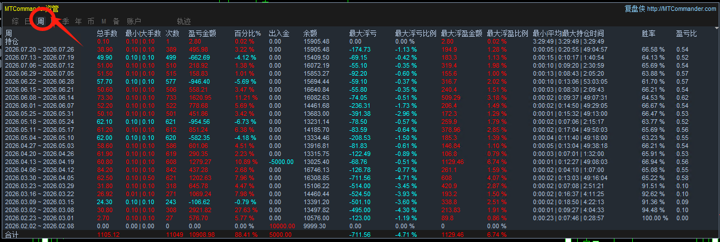Switch to the 季 quarterly tab
The height and width of the screenshot is (242, 720).
pos(65,21)
